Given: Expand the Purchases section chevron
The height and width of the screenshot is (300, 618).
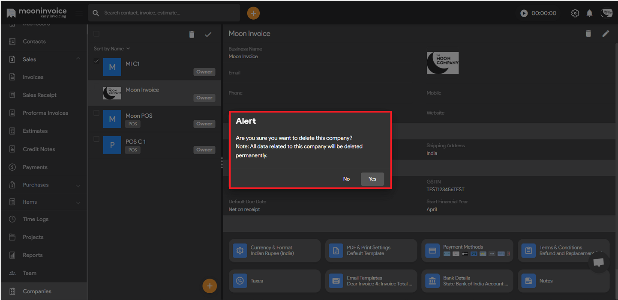Looking at the screenshot, I should (x=78, y=186).
